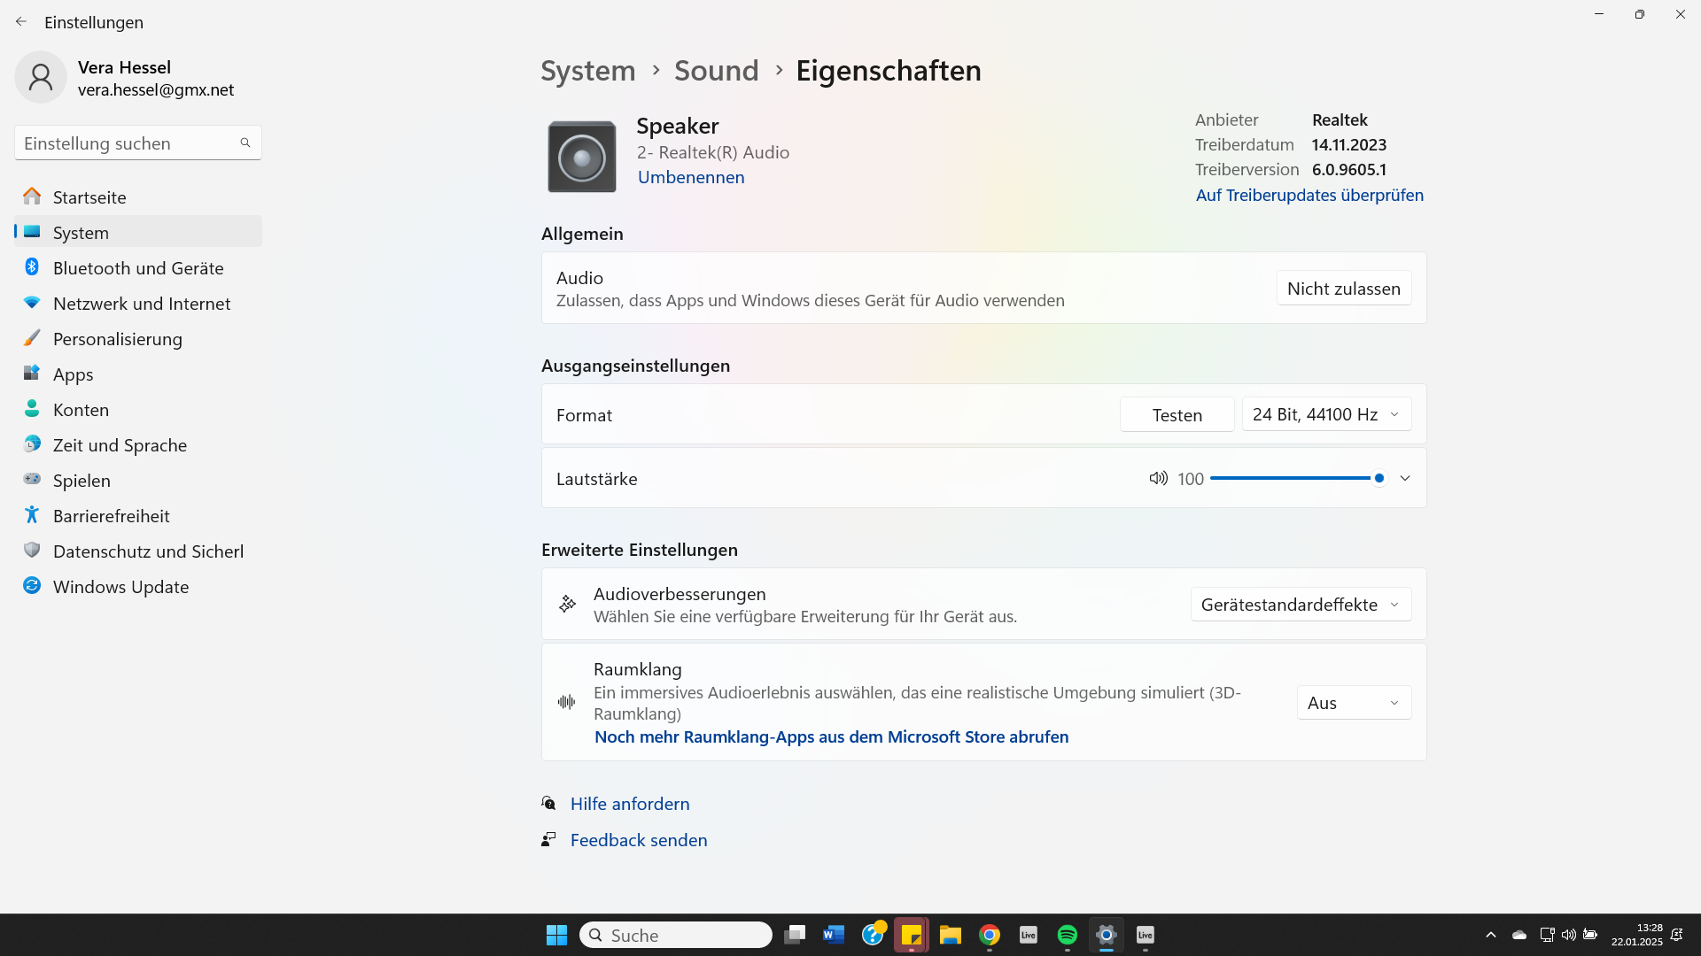
Task: Click the Bluetooth und Geräte sidebar icon
Action: (32, 267)
